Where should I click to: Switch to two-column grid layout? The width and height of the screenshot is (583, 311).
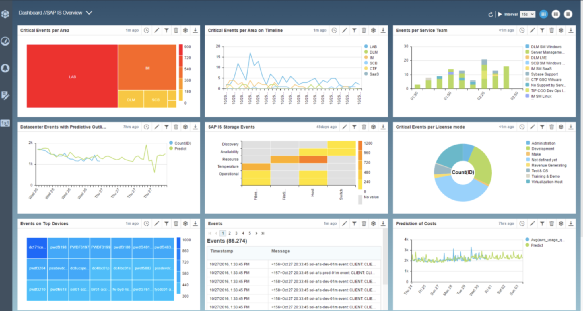pyautogui.click(x=556, y=14)
